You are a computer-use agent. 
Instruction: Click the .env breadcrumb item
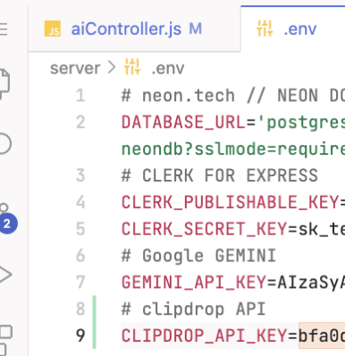click(x=168, y=69)
